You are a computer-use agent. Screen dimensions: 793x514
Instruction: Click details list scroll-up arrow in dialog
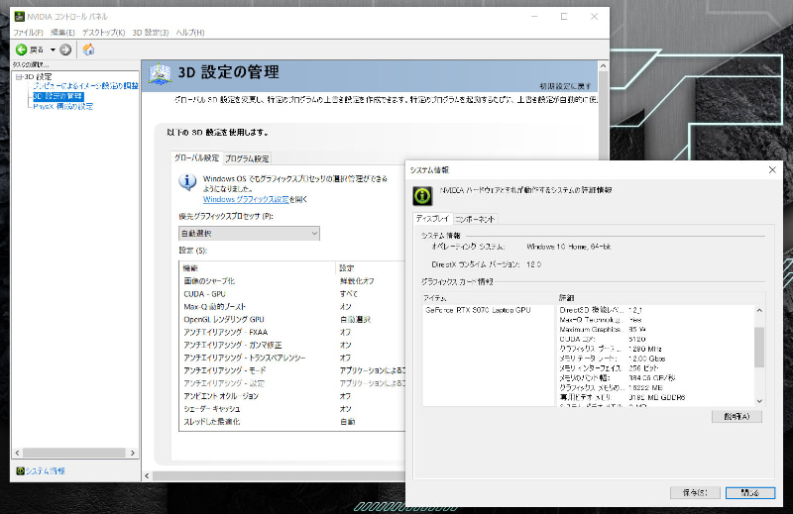759,310
